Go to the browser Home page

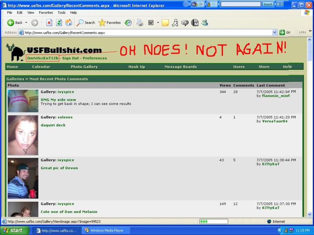click(x=69, y=23)
